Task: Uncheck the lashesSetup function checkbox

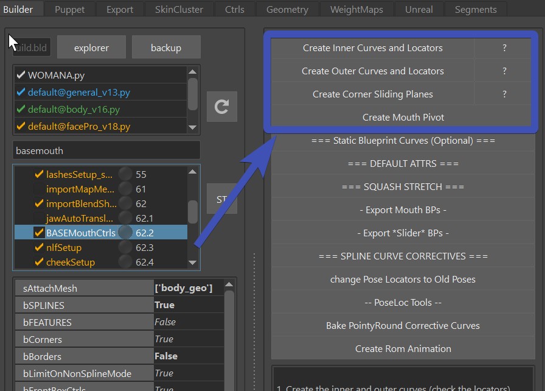Action: (39, 174)
